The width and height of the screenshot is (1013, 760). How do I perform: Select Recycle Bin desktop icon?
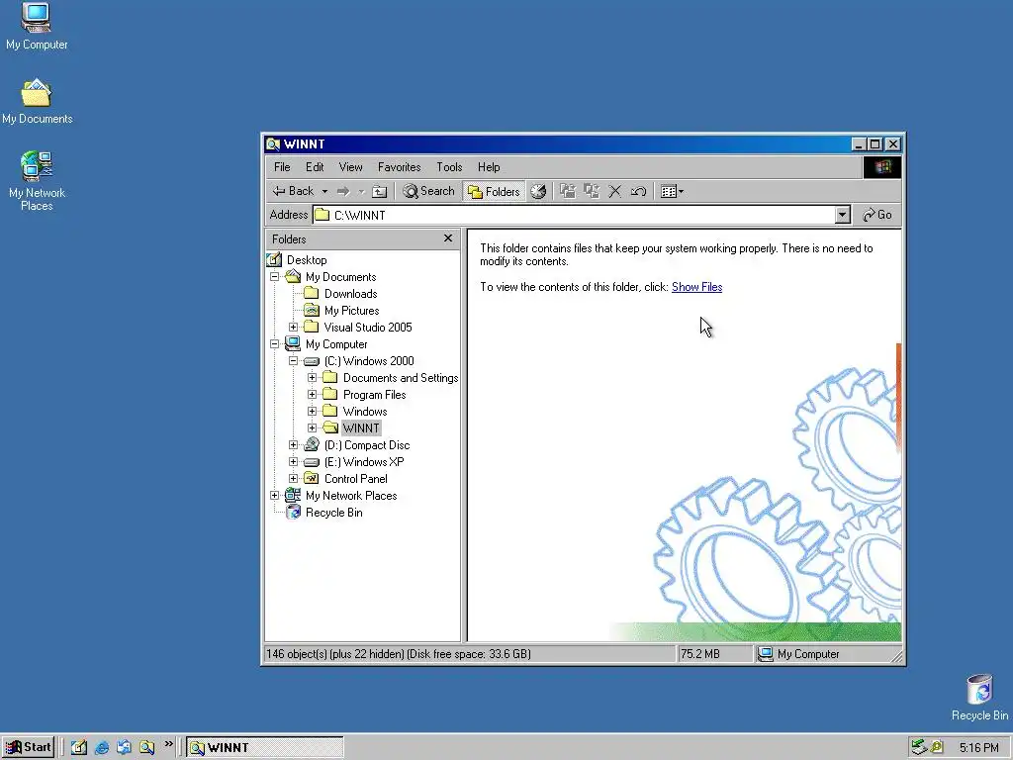tap(979, 698)
